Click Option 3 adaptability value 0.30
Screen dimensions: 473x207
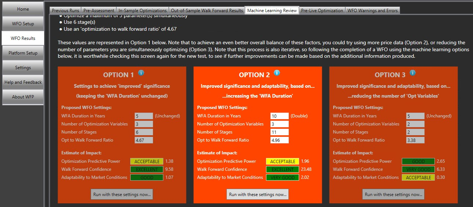click(x=441, y=177)
